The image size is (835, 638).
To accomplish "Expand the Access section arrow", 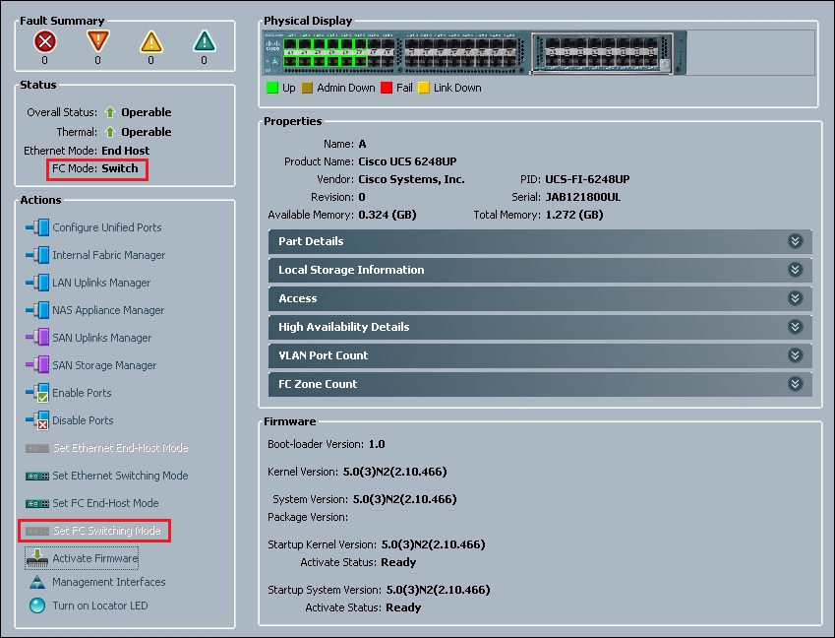I will [795, 298].
